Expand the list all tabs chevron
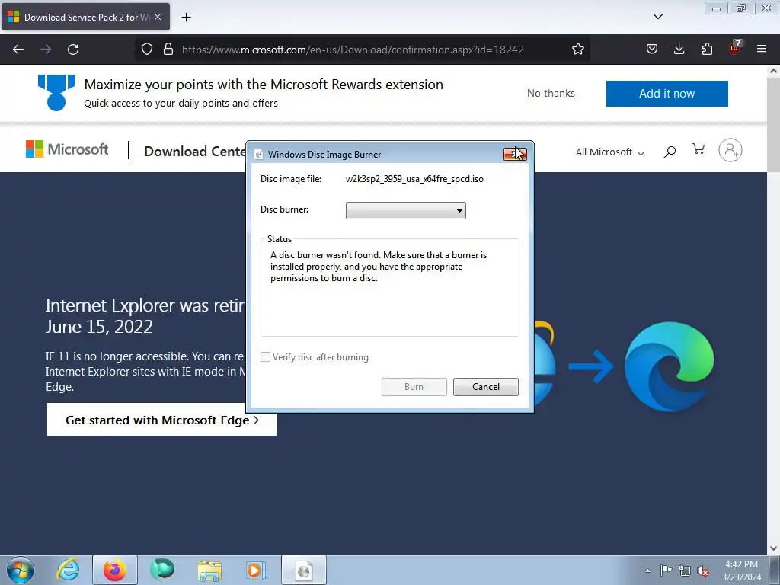This screenshot has width=780, height=585. tap(657, 17)
